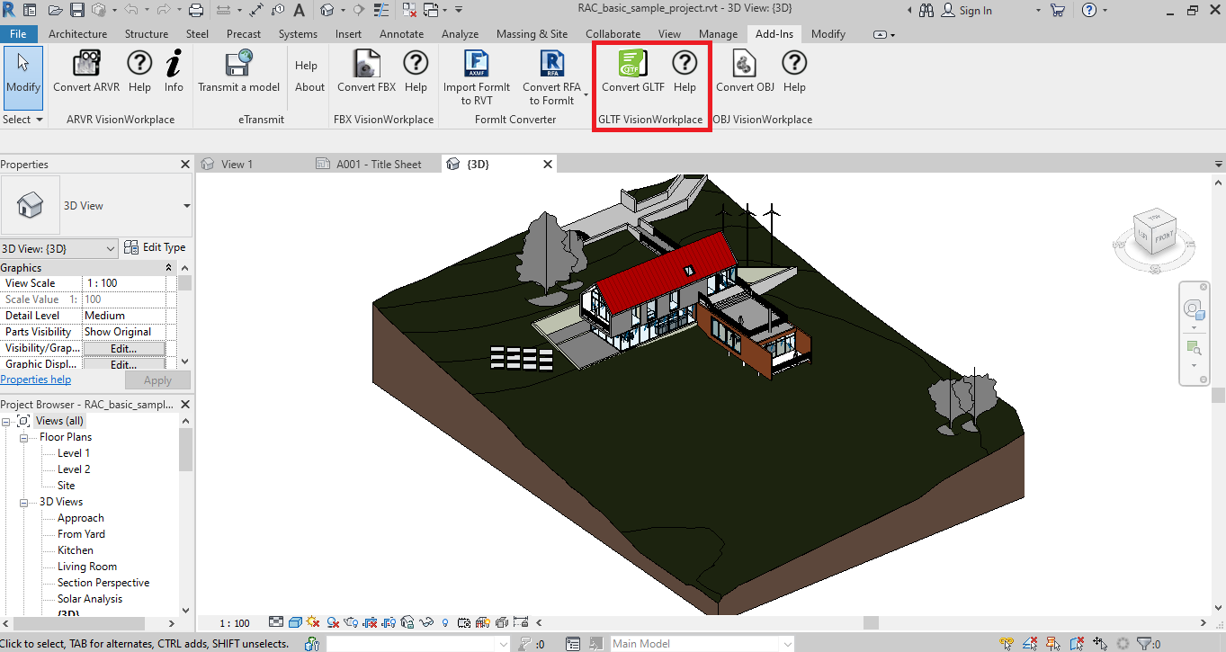Image resolution: width=1226 pixels, height=652 pixels.
Task: Open the A001 - Title Sheet view tab
Action: (378, 165)
